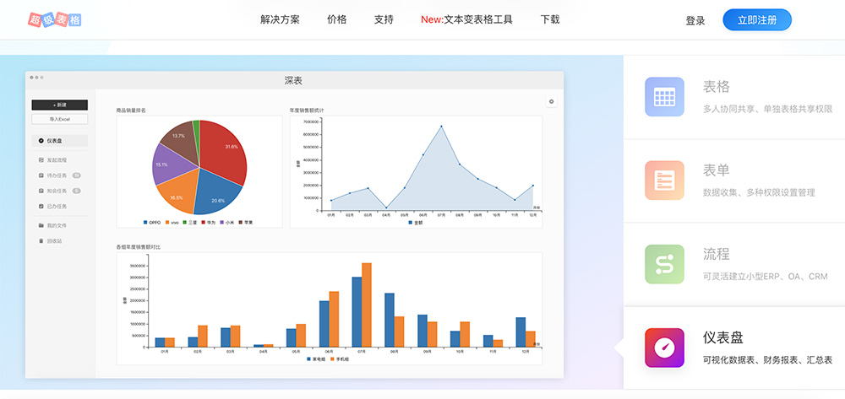Click the 仪表盘 sidebar icon

41,141
